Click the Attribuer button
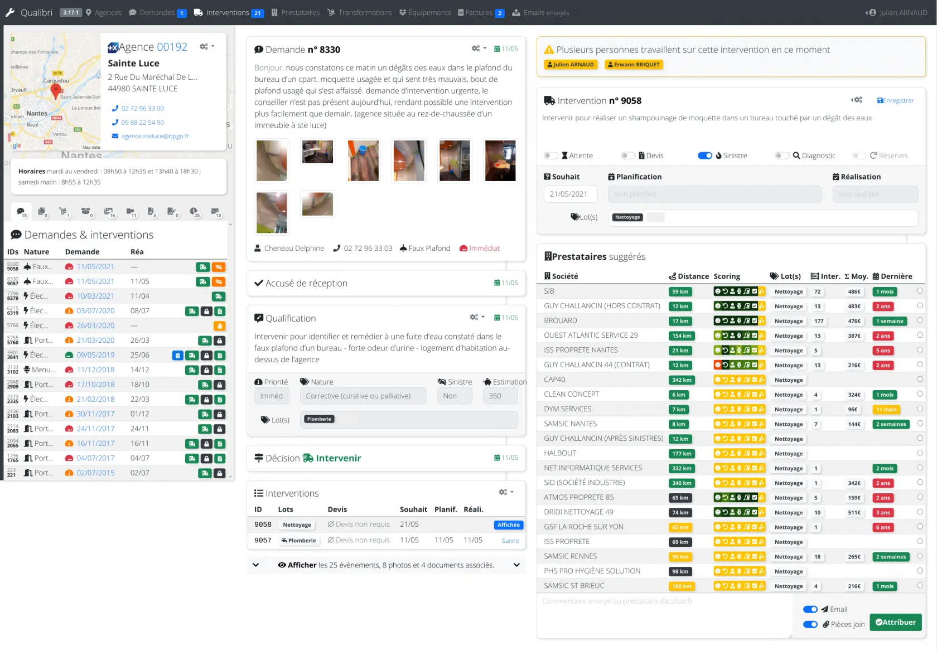This screenshot has width=937, height=651. click(895, 623)
